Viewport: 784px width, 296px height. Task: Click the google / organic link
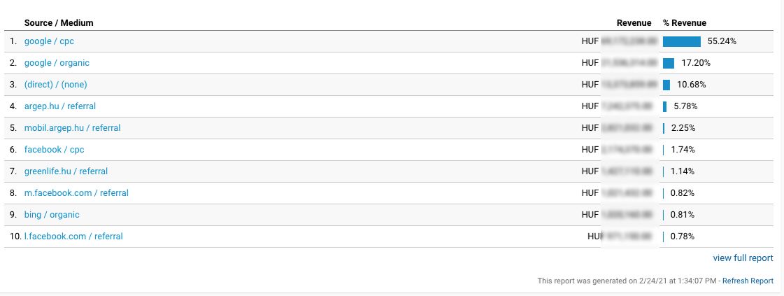coord(57,63)
